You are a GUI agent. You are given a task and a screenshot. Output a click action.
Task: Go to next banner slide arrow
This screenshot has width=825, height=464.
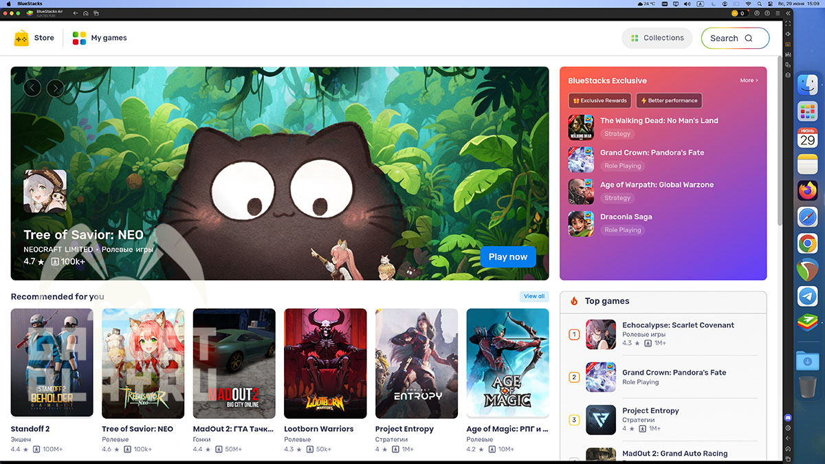pyautogui.click(x=55, y=87)
